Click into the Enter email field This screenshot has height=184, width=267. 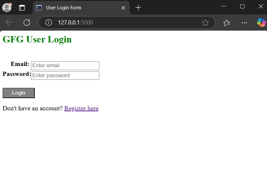(65, 66)
